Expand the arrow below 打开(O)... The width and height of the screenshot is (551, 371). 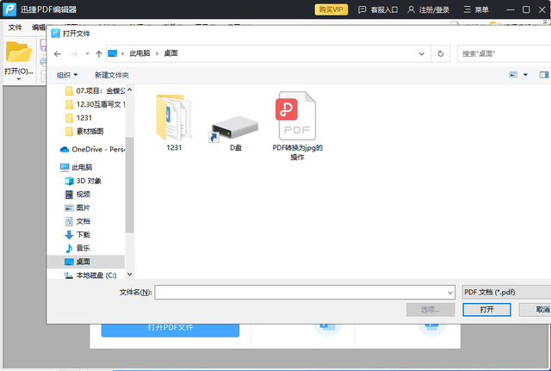[19, 79]
